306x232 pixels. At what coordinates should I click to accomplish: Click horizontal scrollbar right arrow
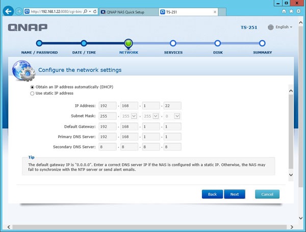(x=292, y=227)
